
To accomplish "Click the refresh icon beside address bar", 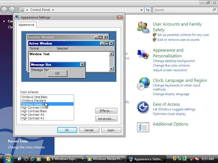I will pyautogui.click(x=148, y=10).
